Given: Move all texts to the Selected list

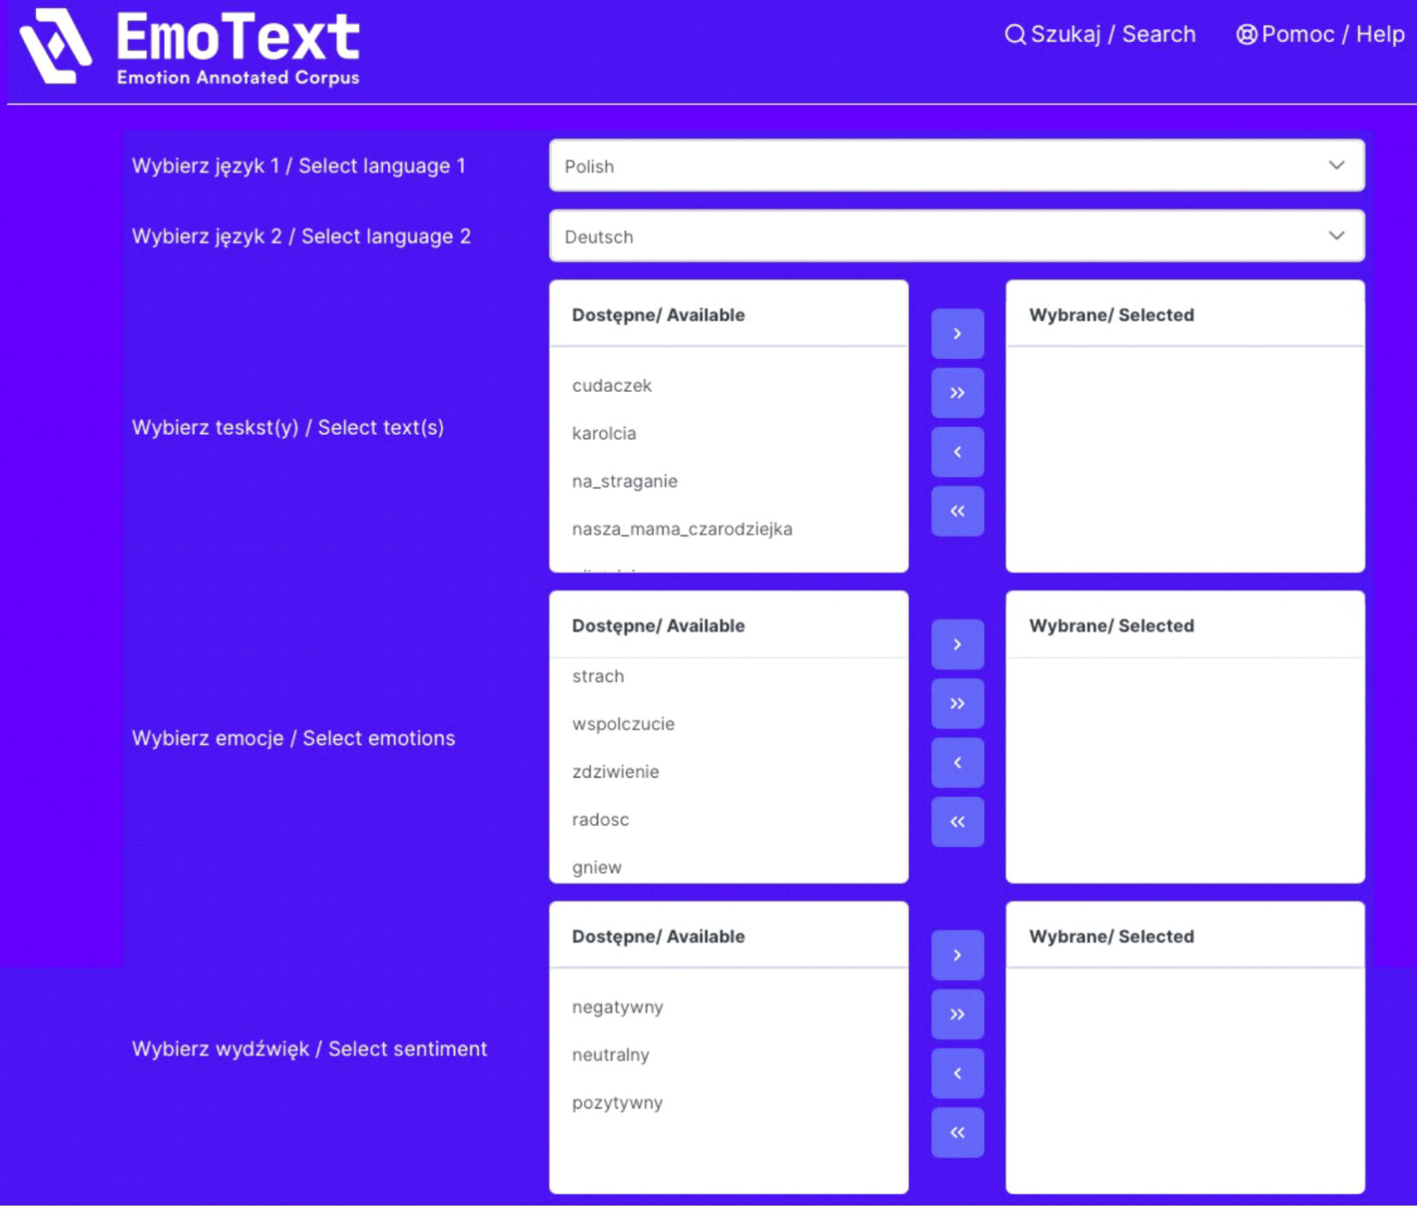Looking at the screenshot, I should pos(956,393).
